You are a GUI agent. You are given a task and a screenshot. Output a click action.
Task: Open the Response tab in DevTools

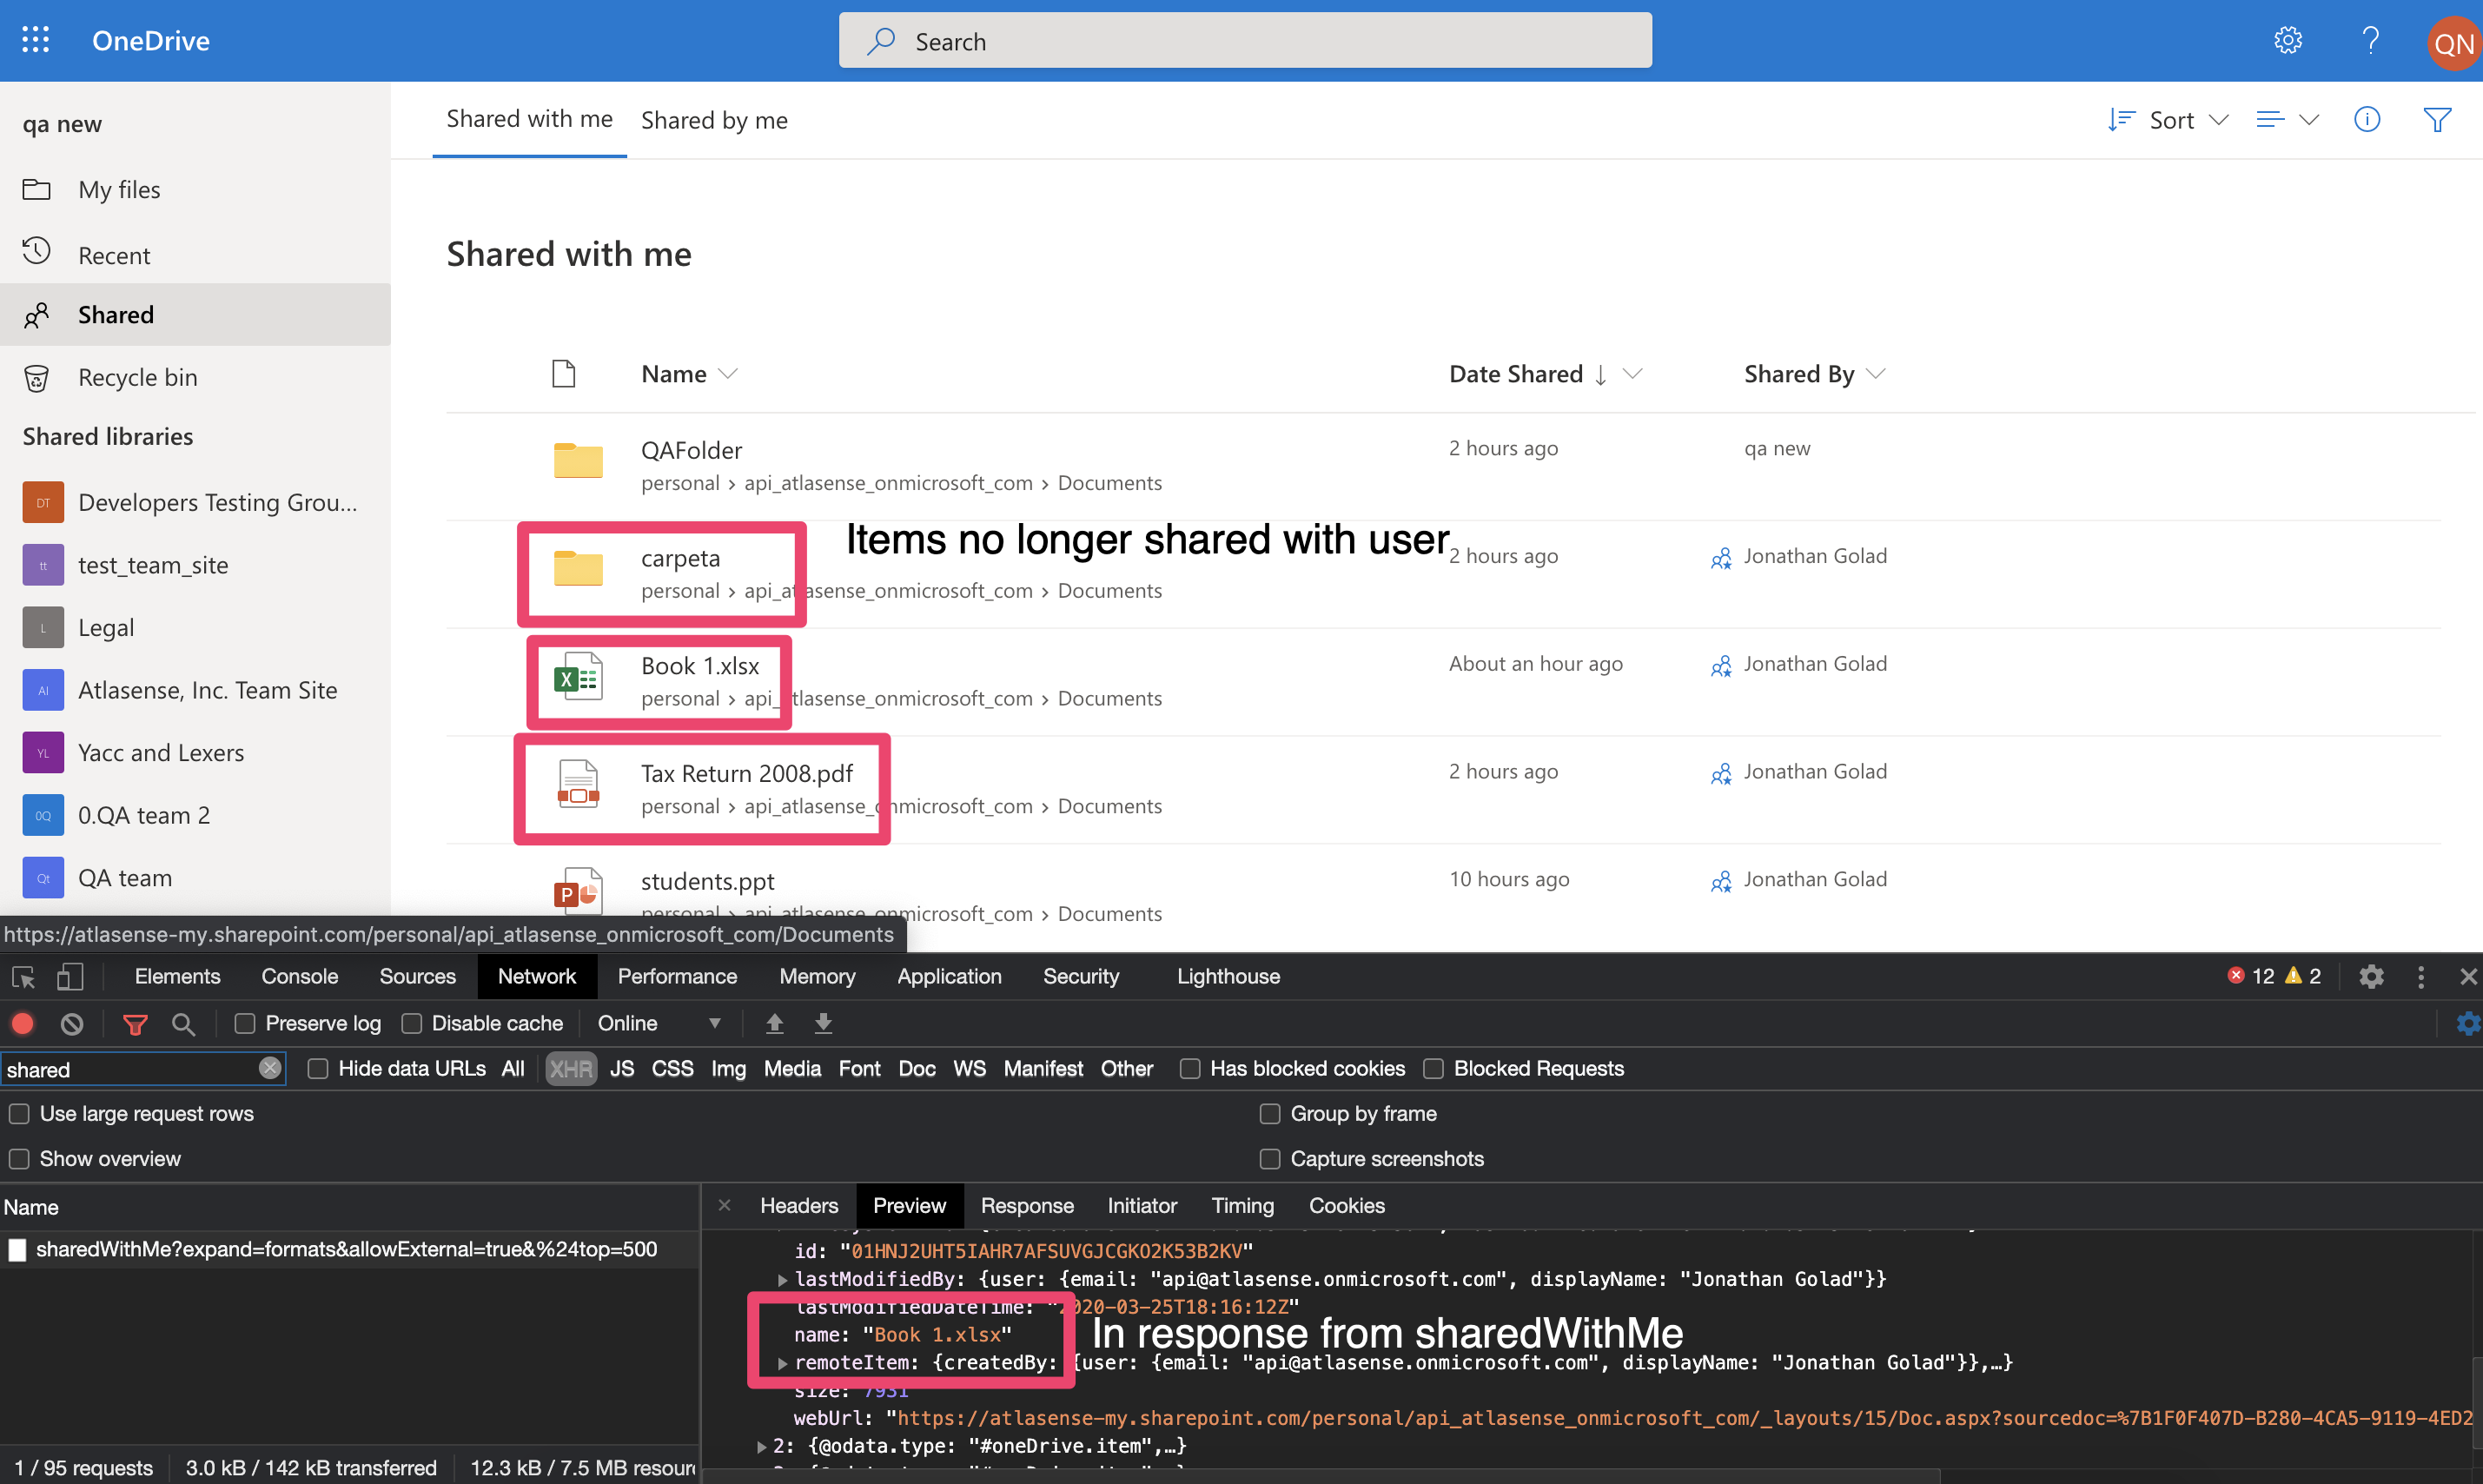(1028, 1205)
